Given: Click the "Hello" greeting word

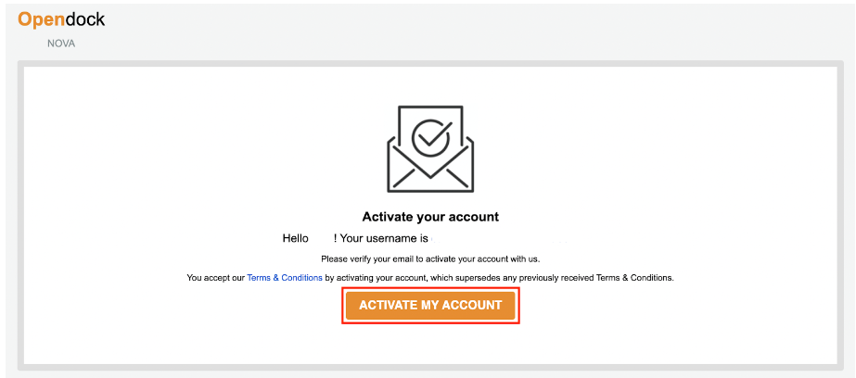Looking at the screenshot, I should pos(295,238).
